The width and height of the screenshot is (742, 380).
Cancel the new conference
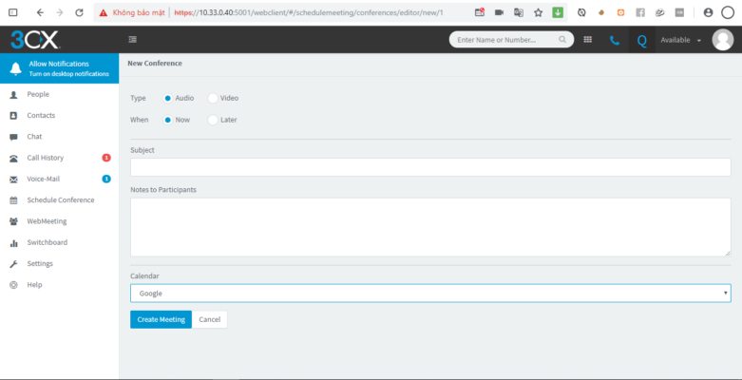[209, 319]
